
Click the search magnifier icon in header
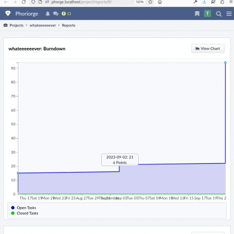click(x=219, y=14)
